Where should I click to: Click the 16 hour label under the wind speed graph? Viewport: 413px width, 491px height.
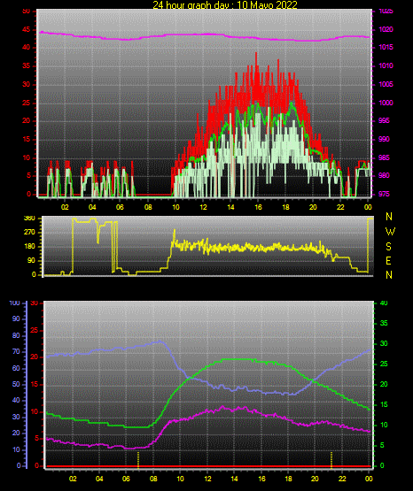(258, 207)
